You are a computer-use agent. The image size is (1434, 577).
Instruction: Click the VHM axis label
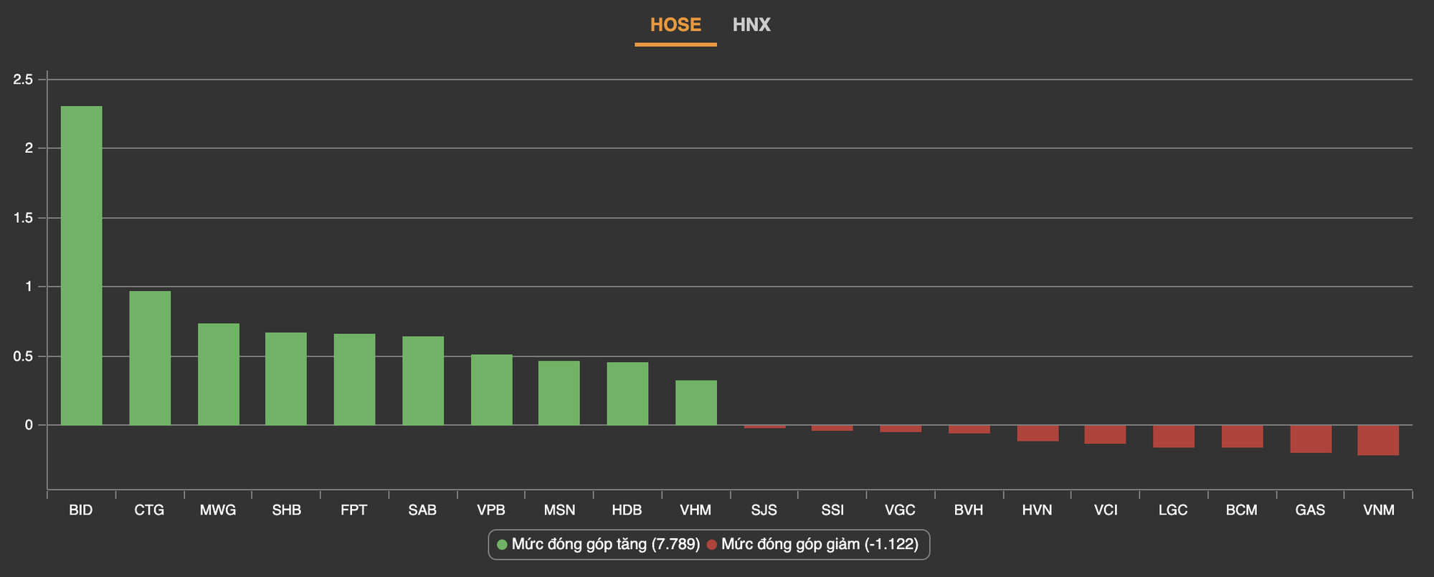click(x=695, y=510)
